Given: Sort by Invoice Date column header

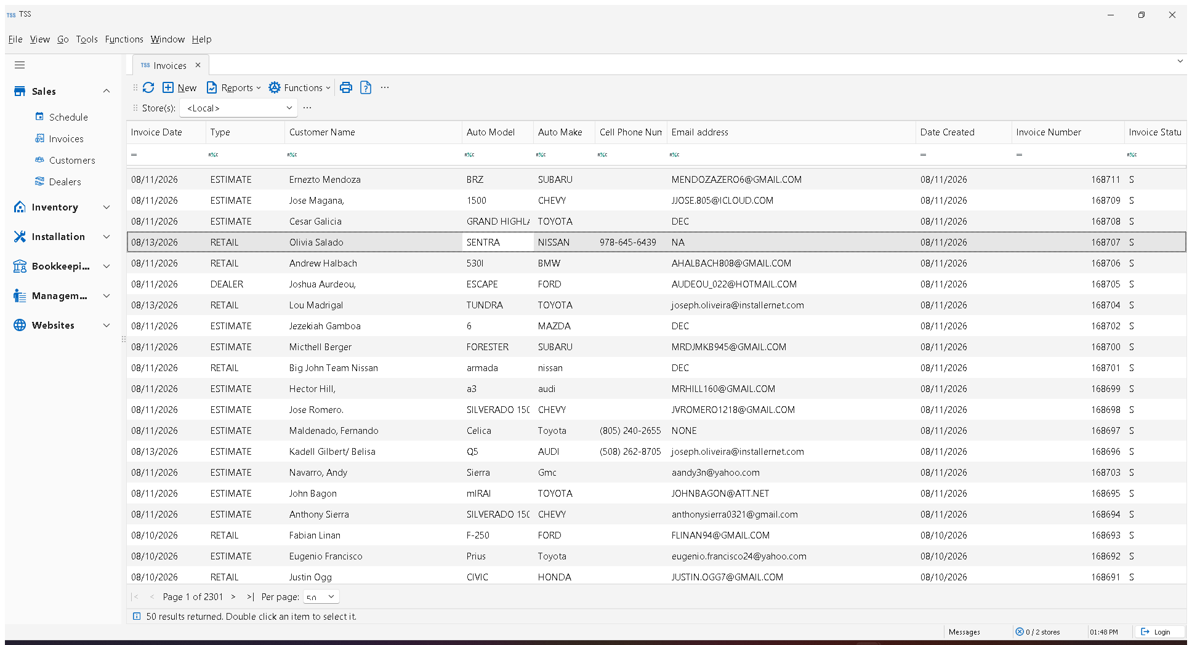Looking at the screenshot, I should pyautogui.click(x=166, y=132).
